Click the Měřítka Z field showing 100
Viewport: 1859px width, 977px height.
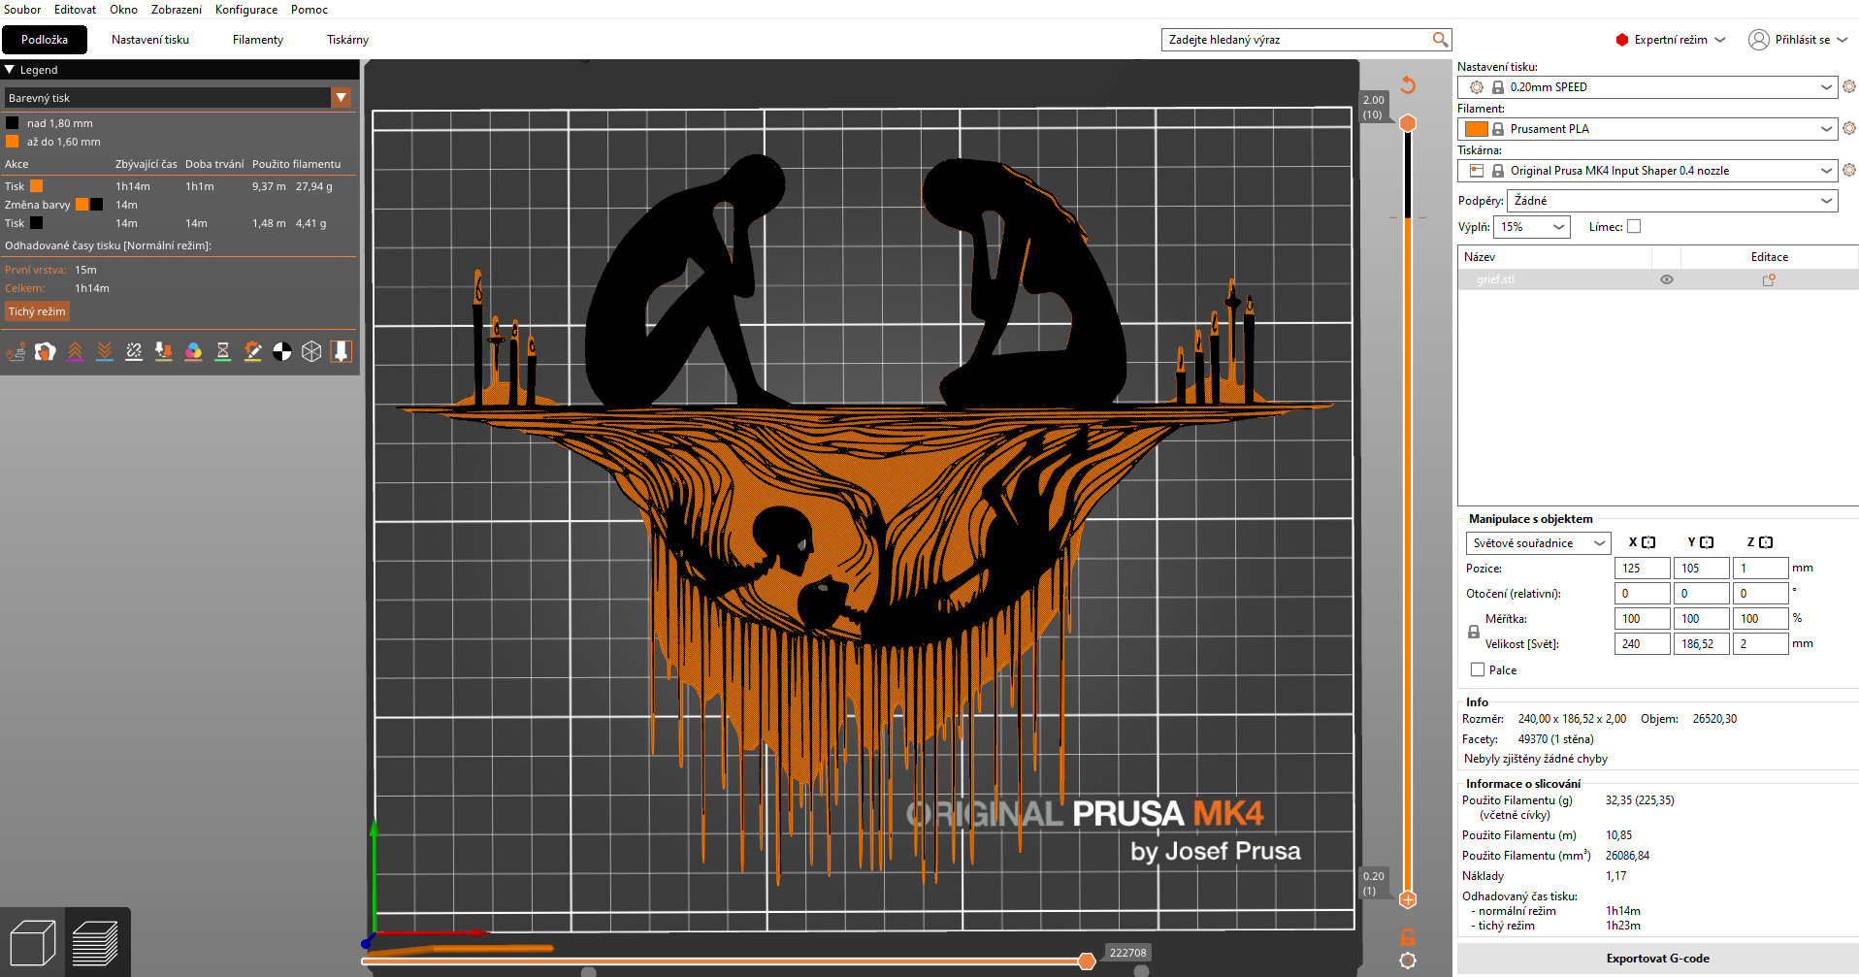tap(1760, 619)
